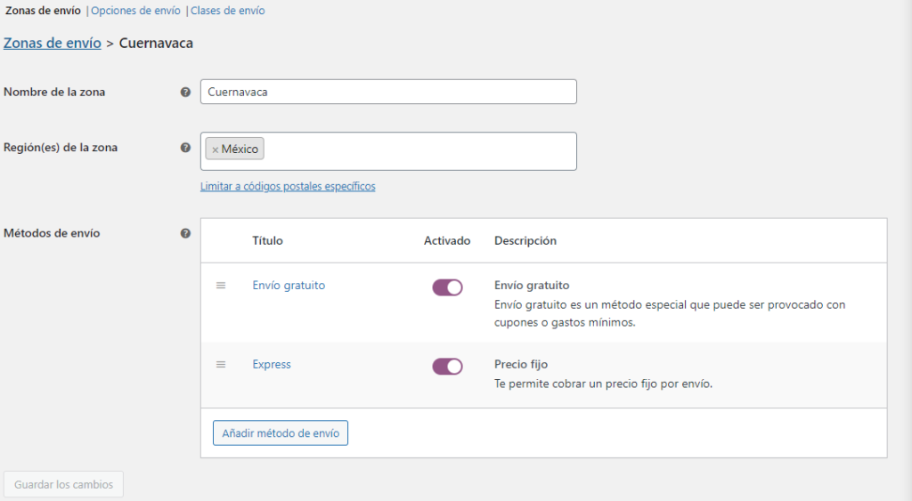Click the Nombre de la zona label
Screen dimensions: 912x501
click(54, 92)
